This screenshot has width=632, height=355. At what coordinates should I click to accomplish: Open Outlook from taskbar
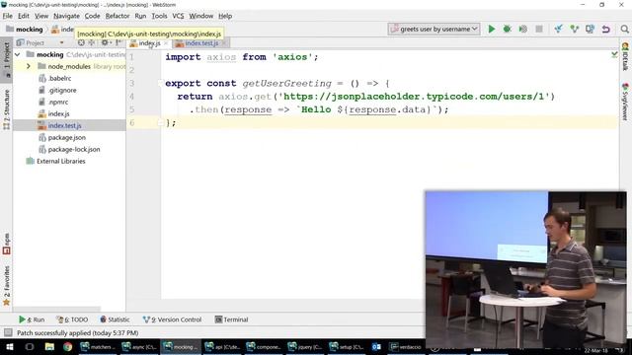376,346
